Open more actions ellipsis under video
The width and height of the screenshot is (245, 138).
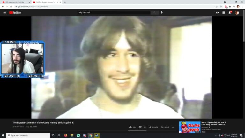173,127
